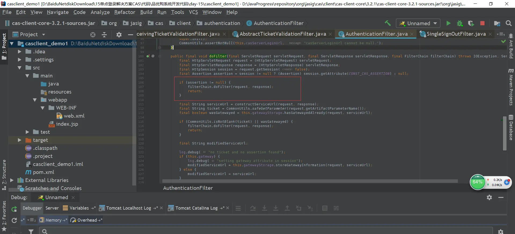Screen dimensions: 515x234
Task: Open Search Everywhere magnifier
Action: [508, 23]
